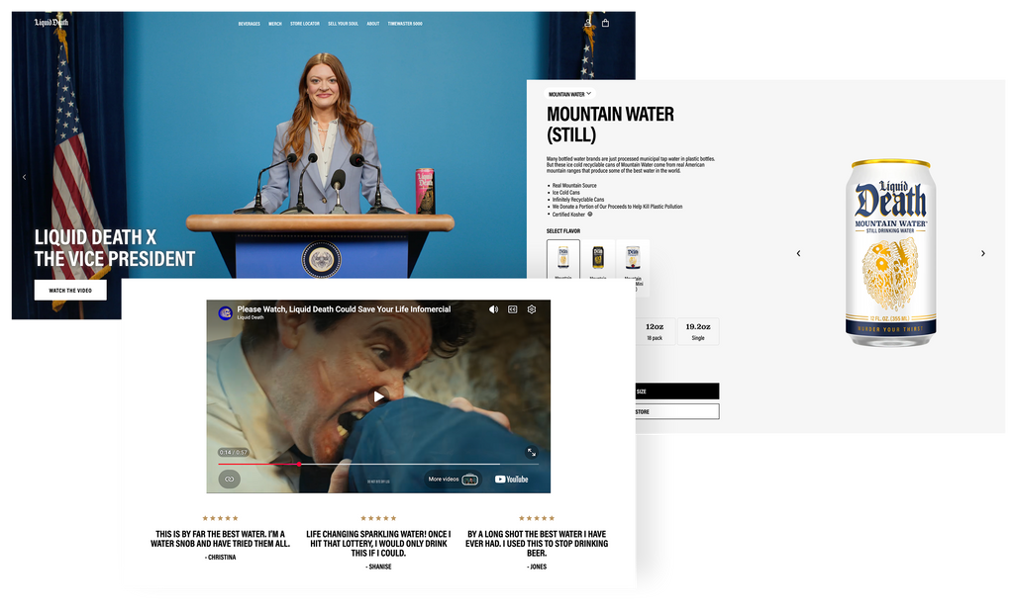Expand the MOUNTAIN WATER dropdown pill
1014x612 pixels.
(x=569, y=94)
